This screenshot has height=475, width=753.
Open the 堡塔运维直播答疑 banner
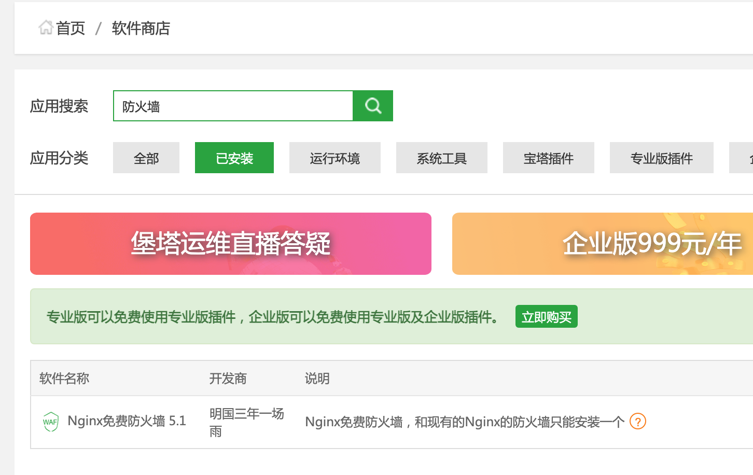tap(231, 244)
